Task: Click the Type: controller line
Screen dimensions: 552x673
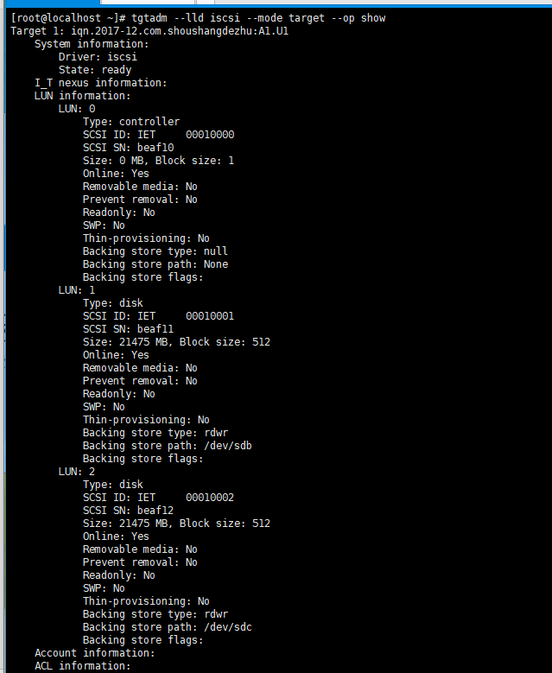Action: (x=131, y=122)
